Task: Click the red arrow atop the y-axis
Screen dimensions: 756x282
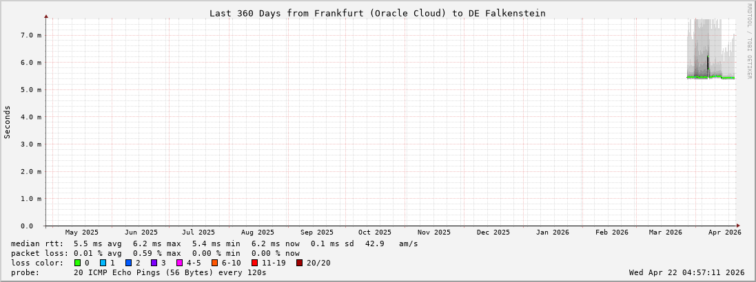Action: [x=46, y=15]
